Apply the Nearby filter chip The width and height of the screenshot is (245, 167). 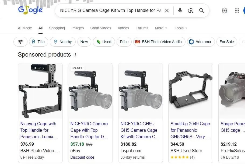pyautogui.click(x=63, y=42)
